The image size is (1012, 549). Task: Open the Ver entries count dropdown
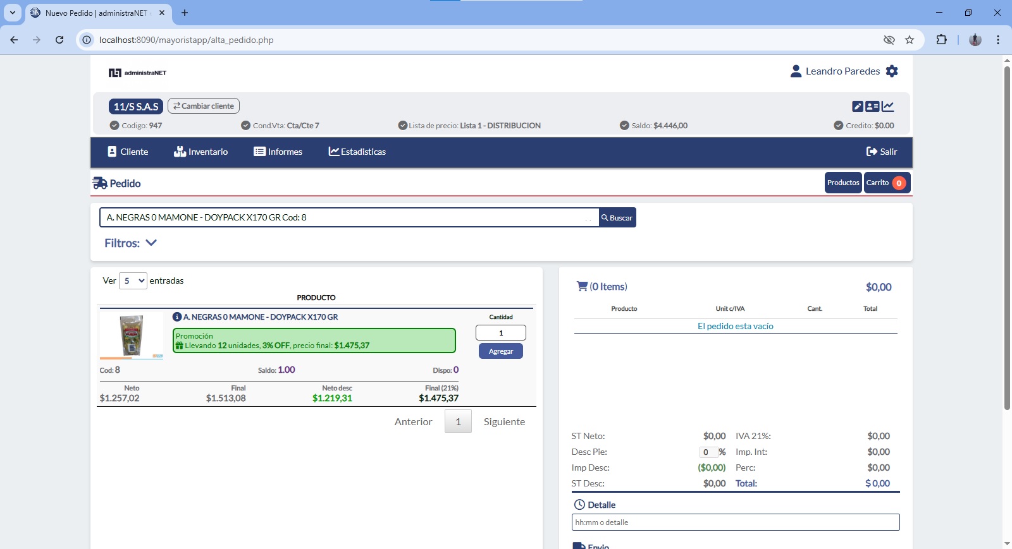pyautogui.click(x=133, y=281)
